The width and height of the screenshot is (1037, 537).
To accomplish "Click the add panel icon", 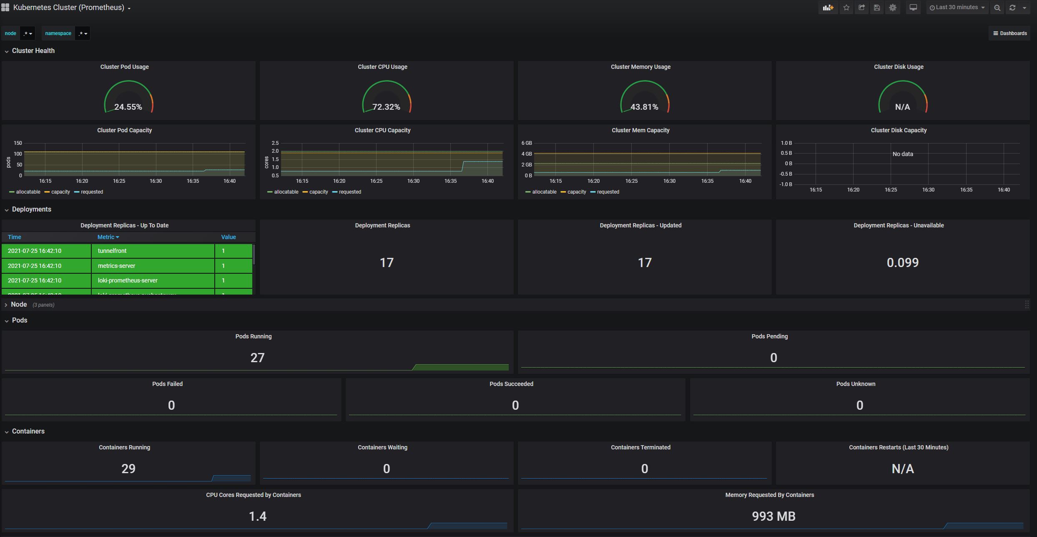I will point(828,7).
